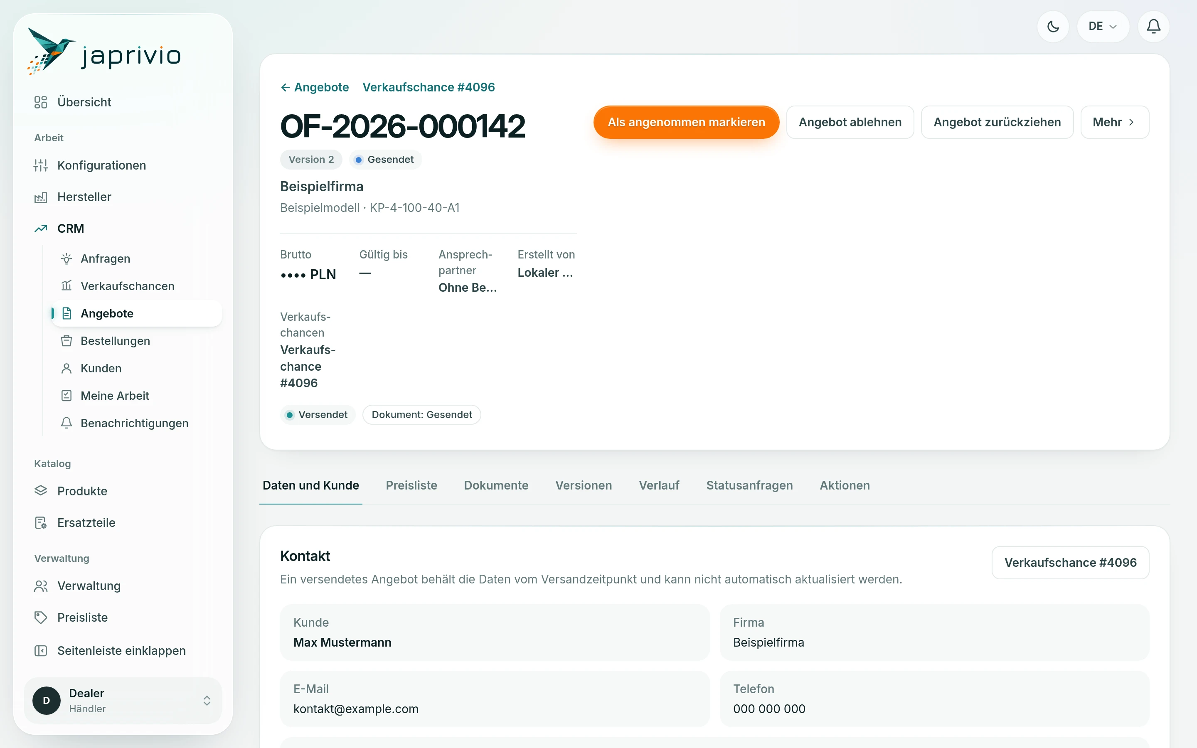Screen dimensions: 1197x748
Task: Collapse sidebar via Seitenleiste einklappen
Action: [x=123, y=650]
